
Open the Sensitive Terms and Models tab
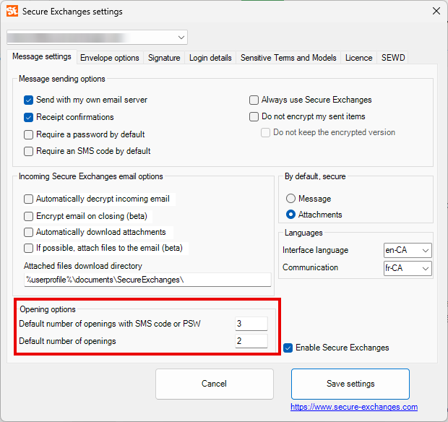coord(288,58)
